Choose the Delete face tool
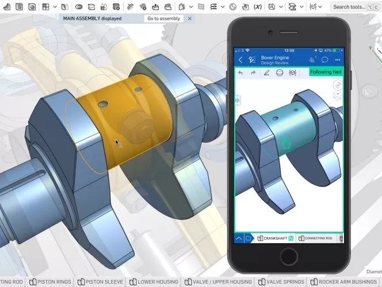This screenshot has width=382, height=287. click(143, 7)
